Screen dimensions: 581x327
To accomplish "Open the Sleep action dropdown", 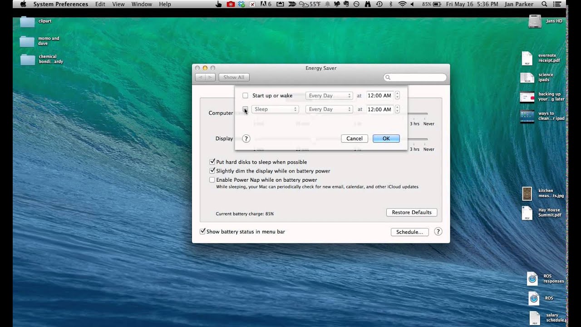I will tap(275, 109).
